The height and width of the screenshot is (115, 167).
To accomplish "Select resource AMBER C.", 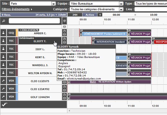I will tap(40, 33).
